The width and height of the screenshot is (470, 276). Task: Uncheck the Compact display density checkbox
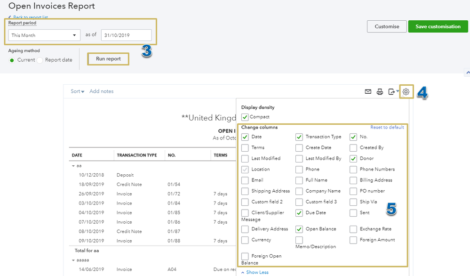[x=245, y=117]
